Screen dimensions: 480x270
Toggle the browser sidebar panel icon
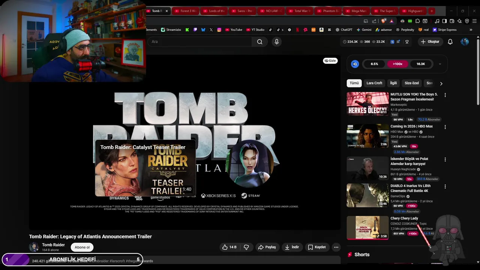coord(444,21)
